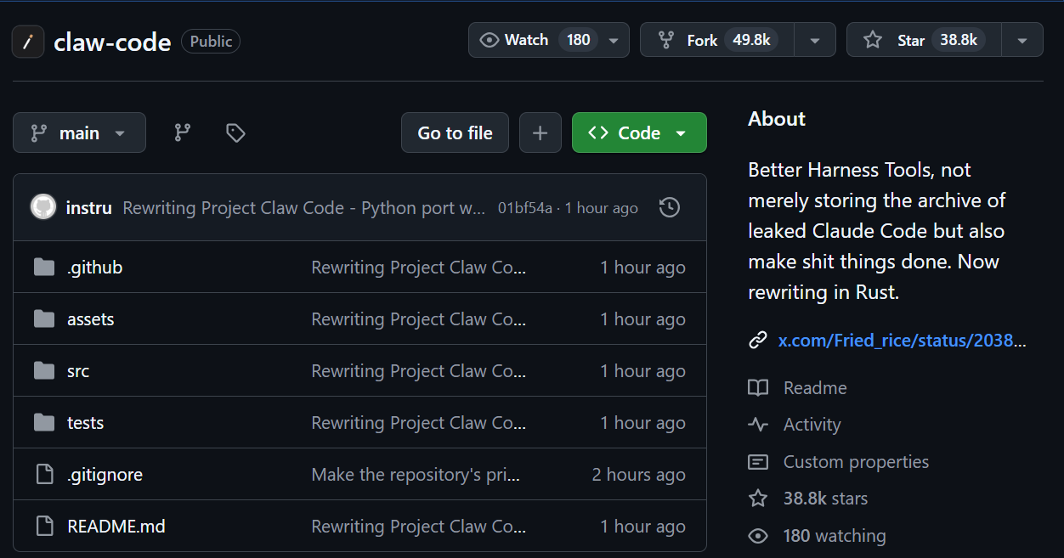1064x558 pixels.
Task: Open commit hash 01bf54a
Action: click(524, 208)
